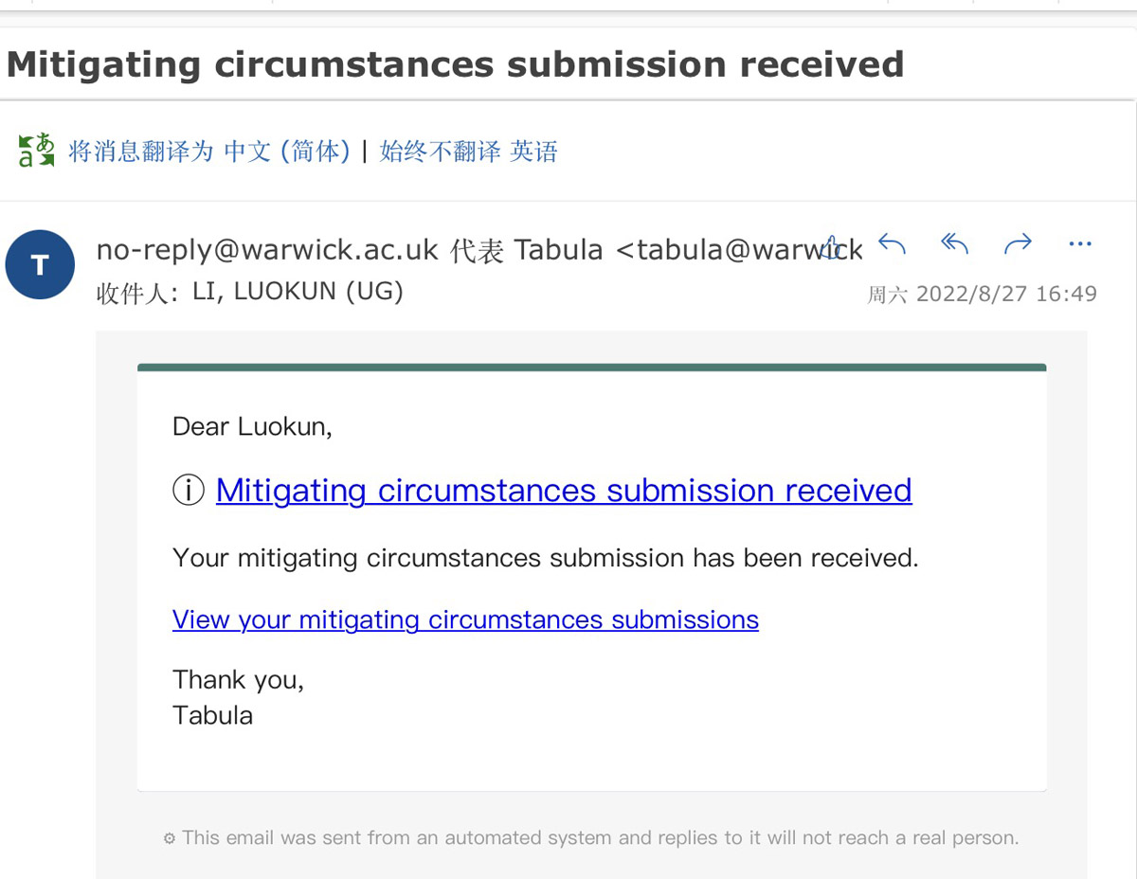Click the Reply arrow icon
Viewport: 1137px width, 879px height.
[x=892, y=244]
